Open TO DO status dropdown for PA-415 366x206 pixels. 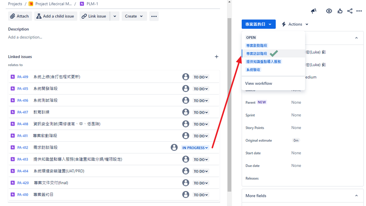coord(201,89)
